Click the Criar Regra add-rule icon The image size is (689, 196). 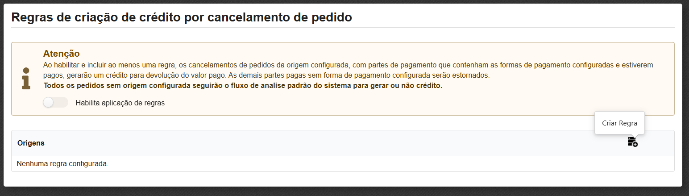click(632, 142)
